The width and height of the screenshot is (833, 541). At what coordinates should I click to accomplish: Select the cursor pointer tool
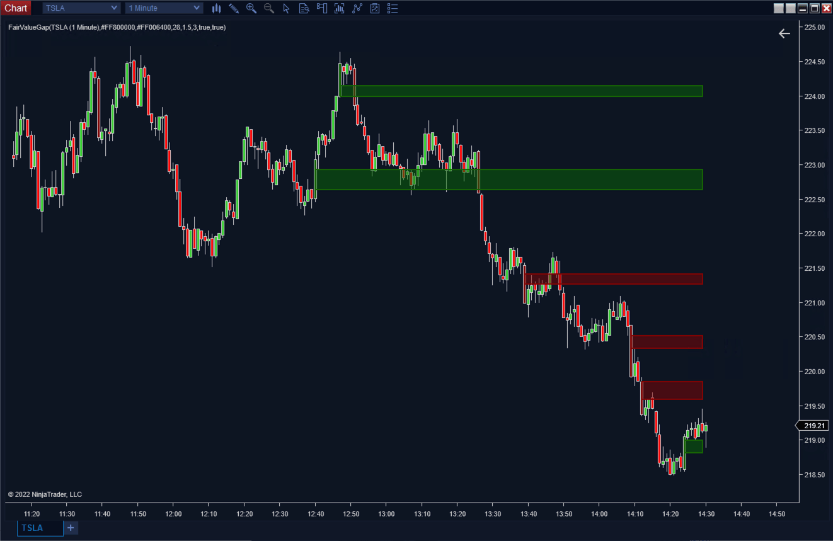(x=286, y=8)
